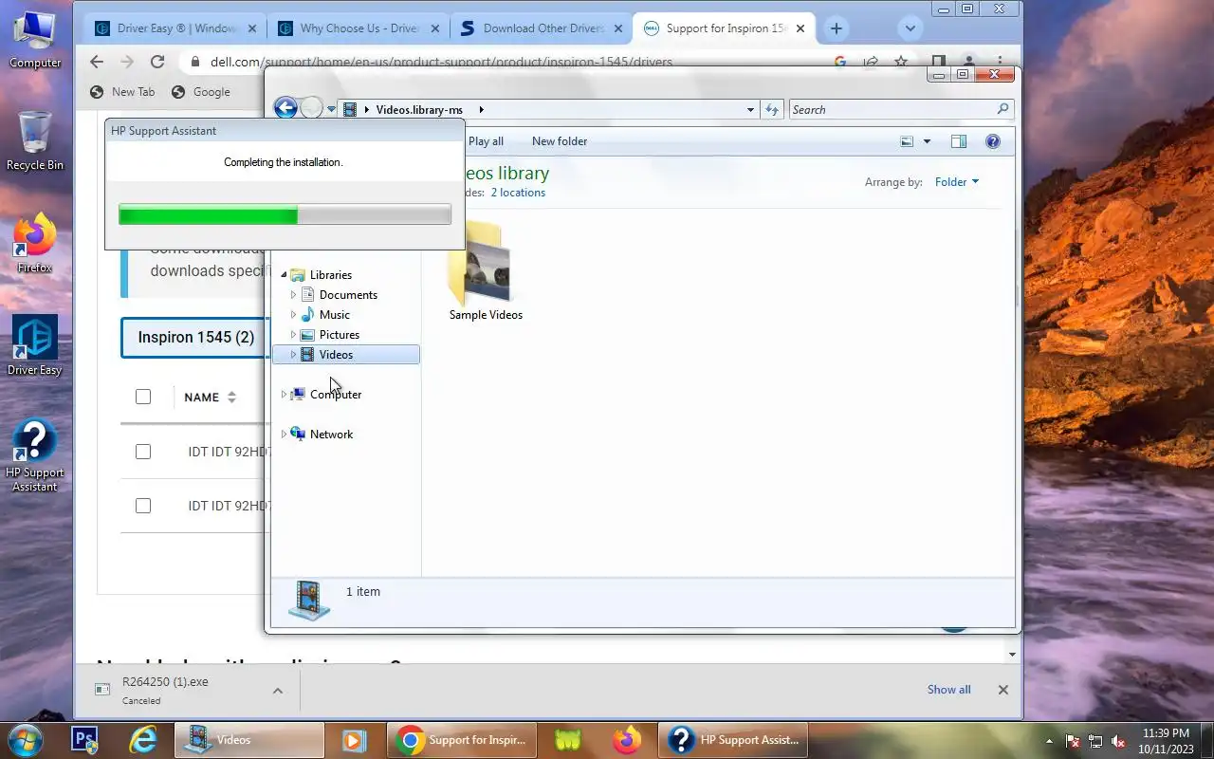Screen dimensions: 1214x759
Task: Change the view icon in explorer toolbar
Action: pos(907,141)
